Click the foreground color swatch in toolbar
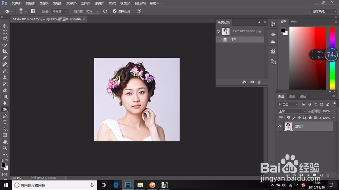 3,165
